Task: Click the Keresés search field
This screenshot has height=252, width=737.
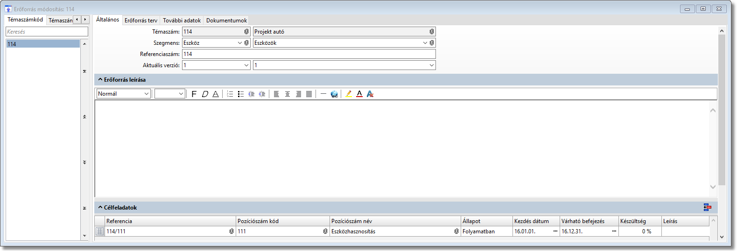Action: 47,32
